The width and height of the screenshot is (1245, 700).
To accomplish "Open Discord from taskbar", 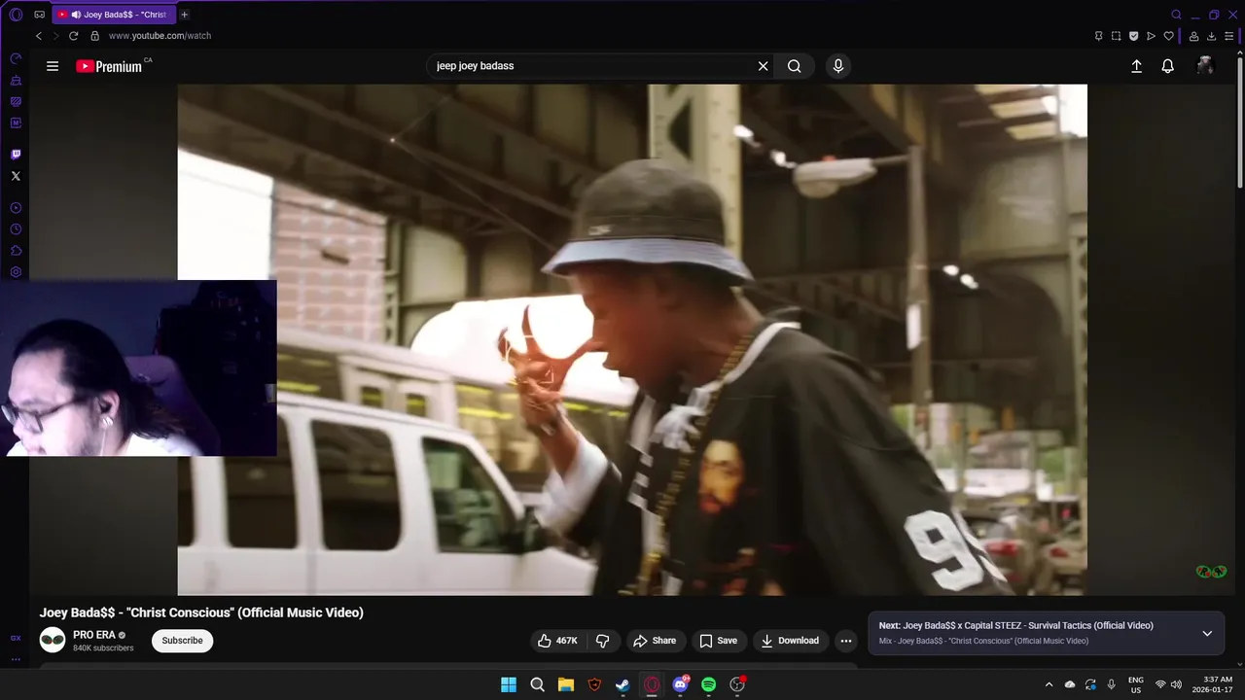I will [681, 684].
